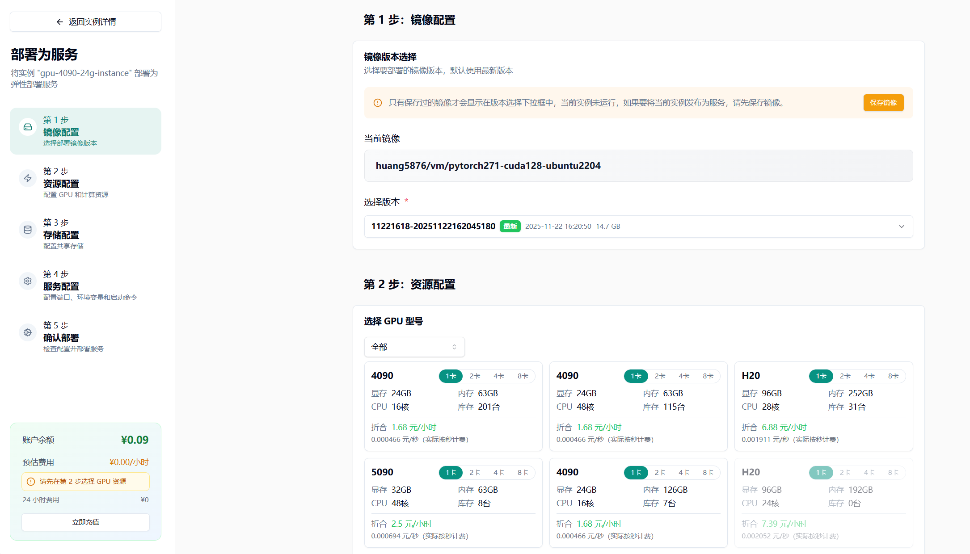
Task: Select 8卡 on the H20 252GB card
Action: coord(893,376)
